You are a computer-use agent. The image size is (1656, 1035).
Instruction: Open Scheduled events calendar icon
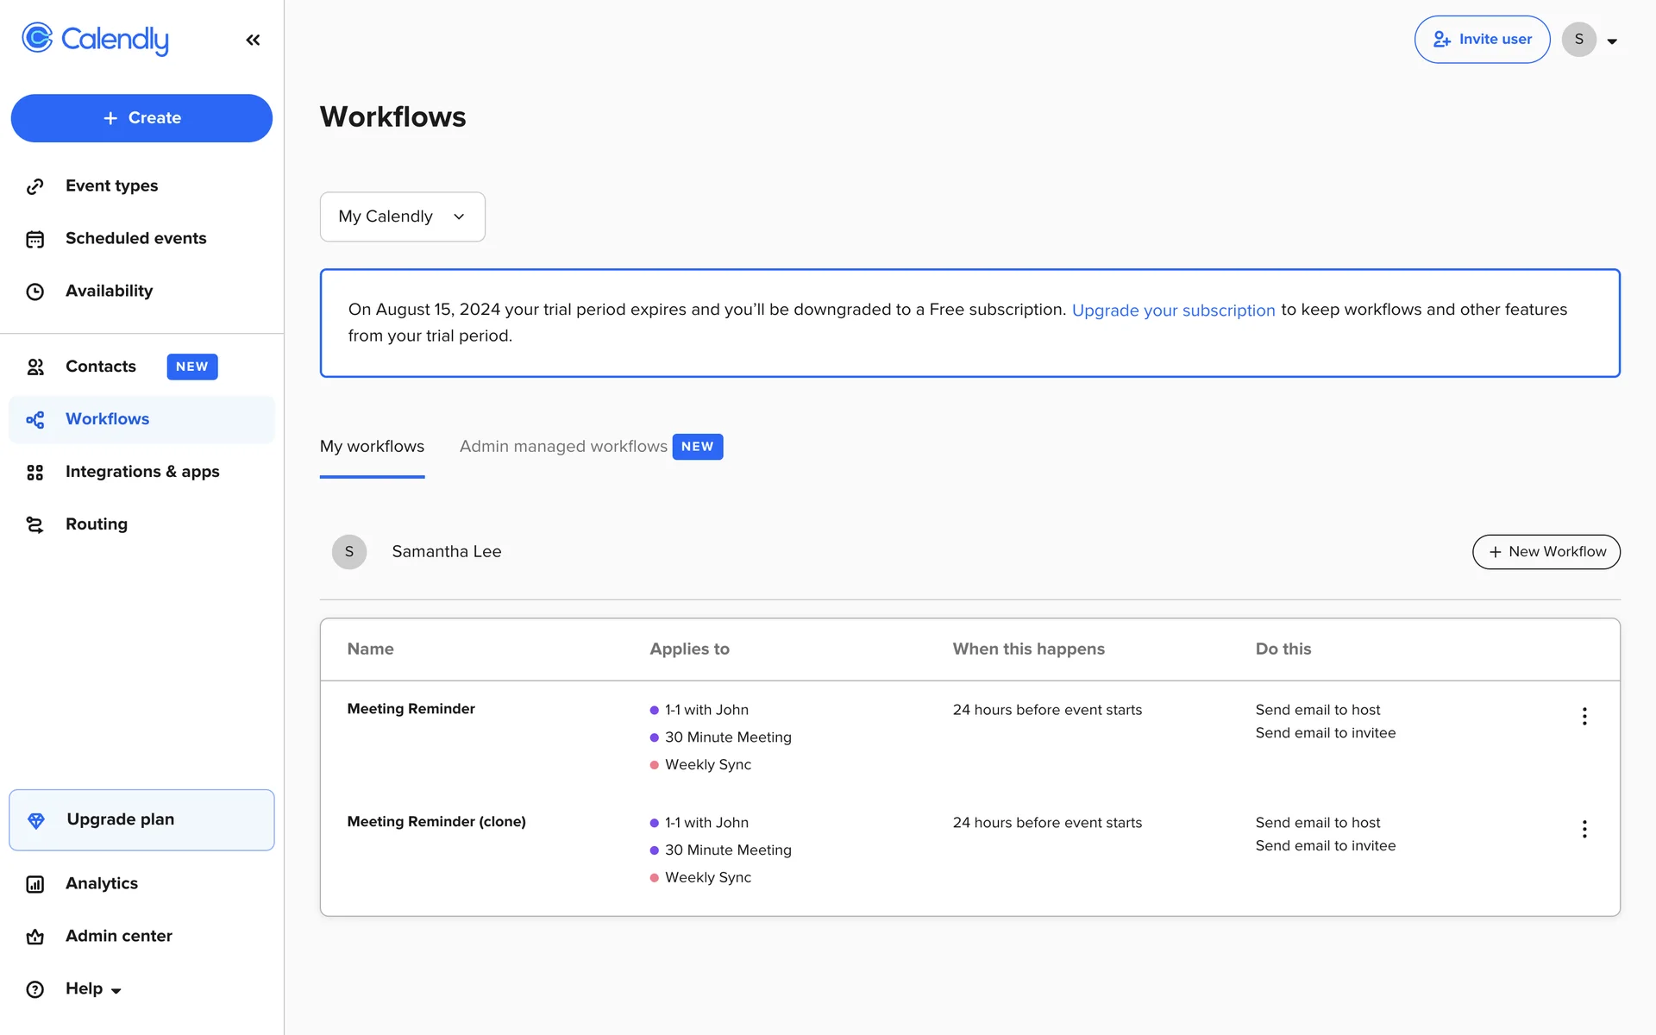pos(34,239)
